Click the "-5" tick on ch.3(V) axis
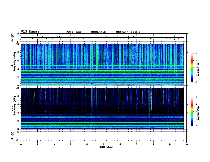210x162 pixels. (x=18, y=140)
